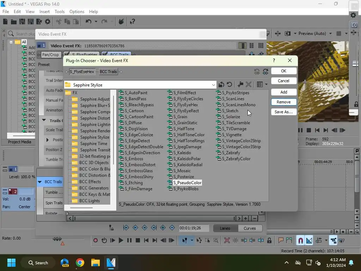Screen dimensions: 361x271
Task: Open the Undo history dropdown arrow
Action: [96, 22]
